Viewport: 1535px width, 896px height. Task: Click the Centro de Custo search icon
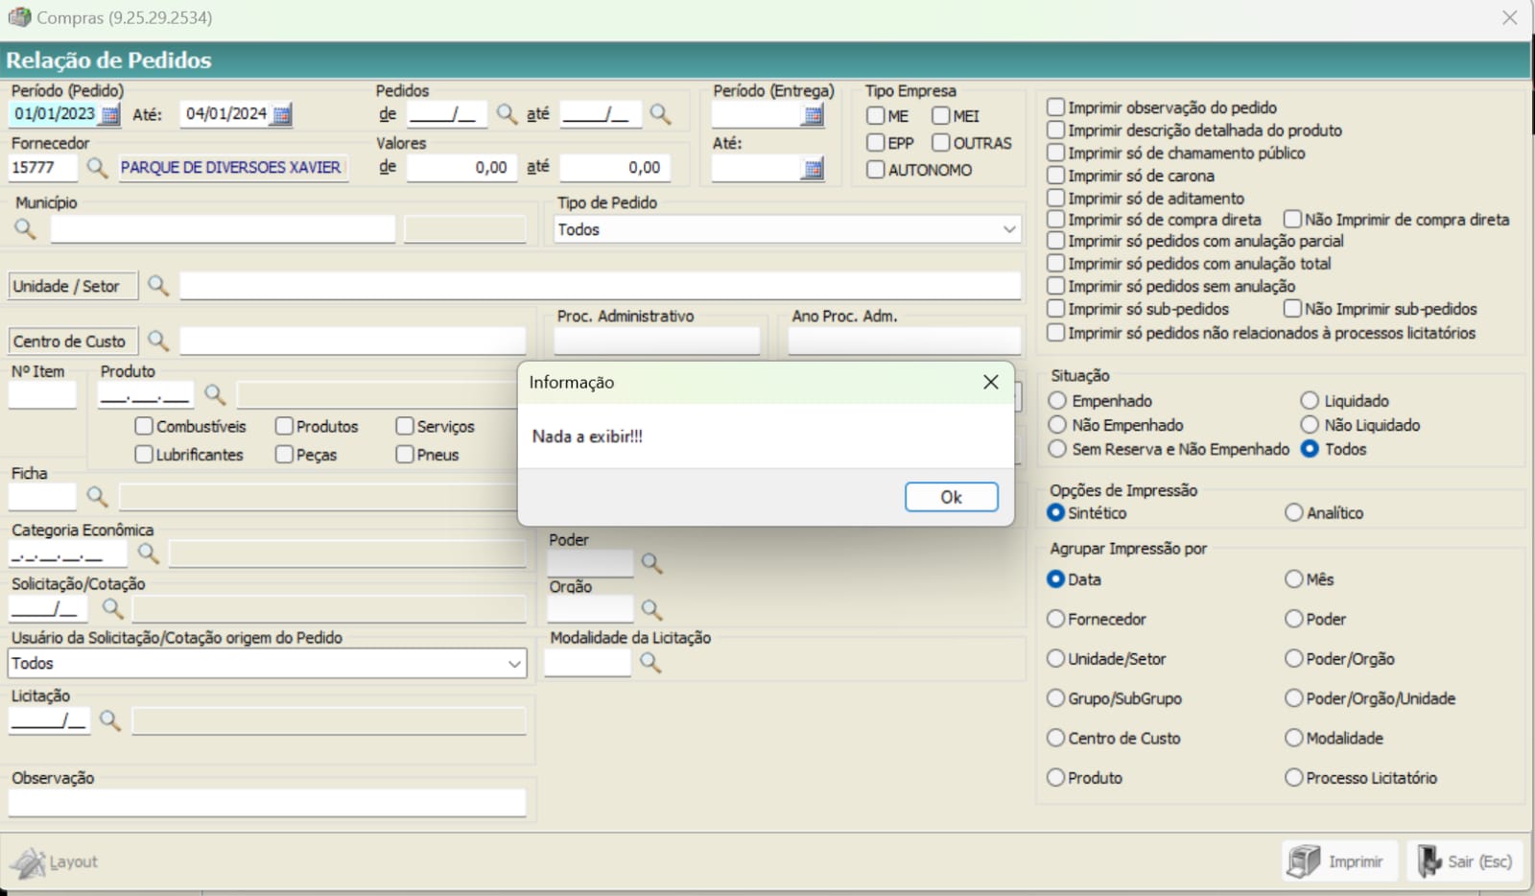tap(158, 342)
